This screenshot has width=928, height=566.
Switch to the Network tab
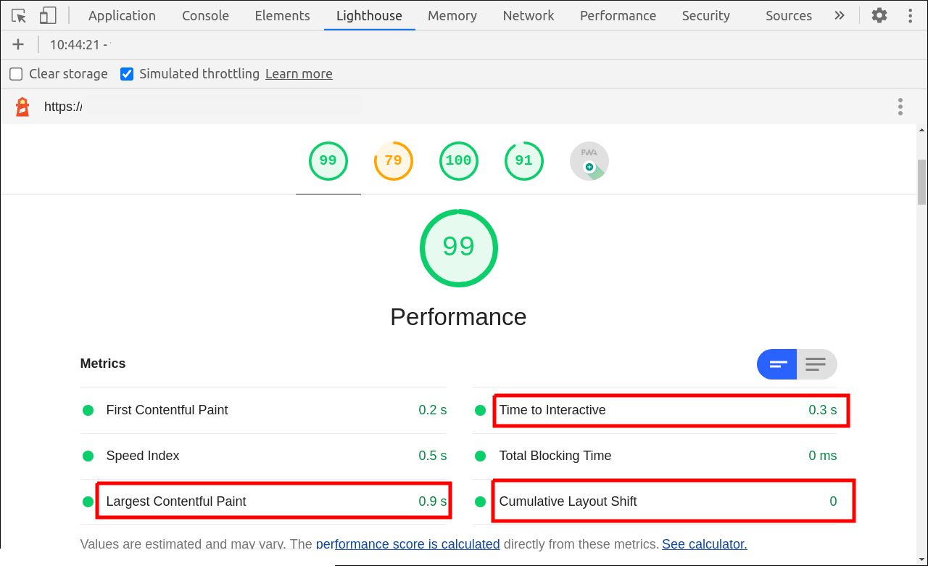click(528, 15)
